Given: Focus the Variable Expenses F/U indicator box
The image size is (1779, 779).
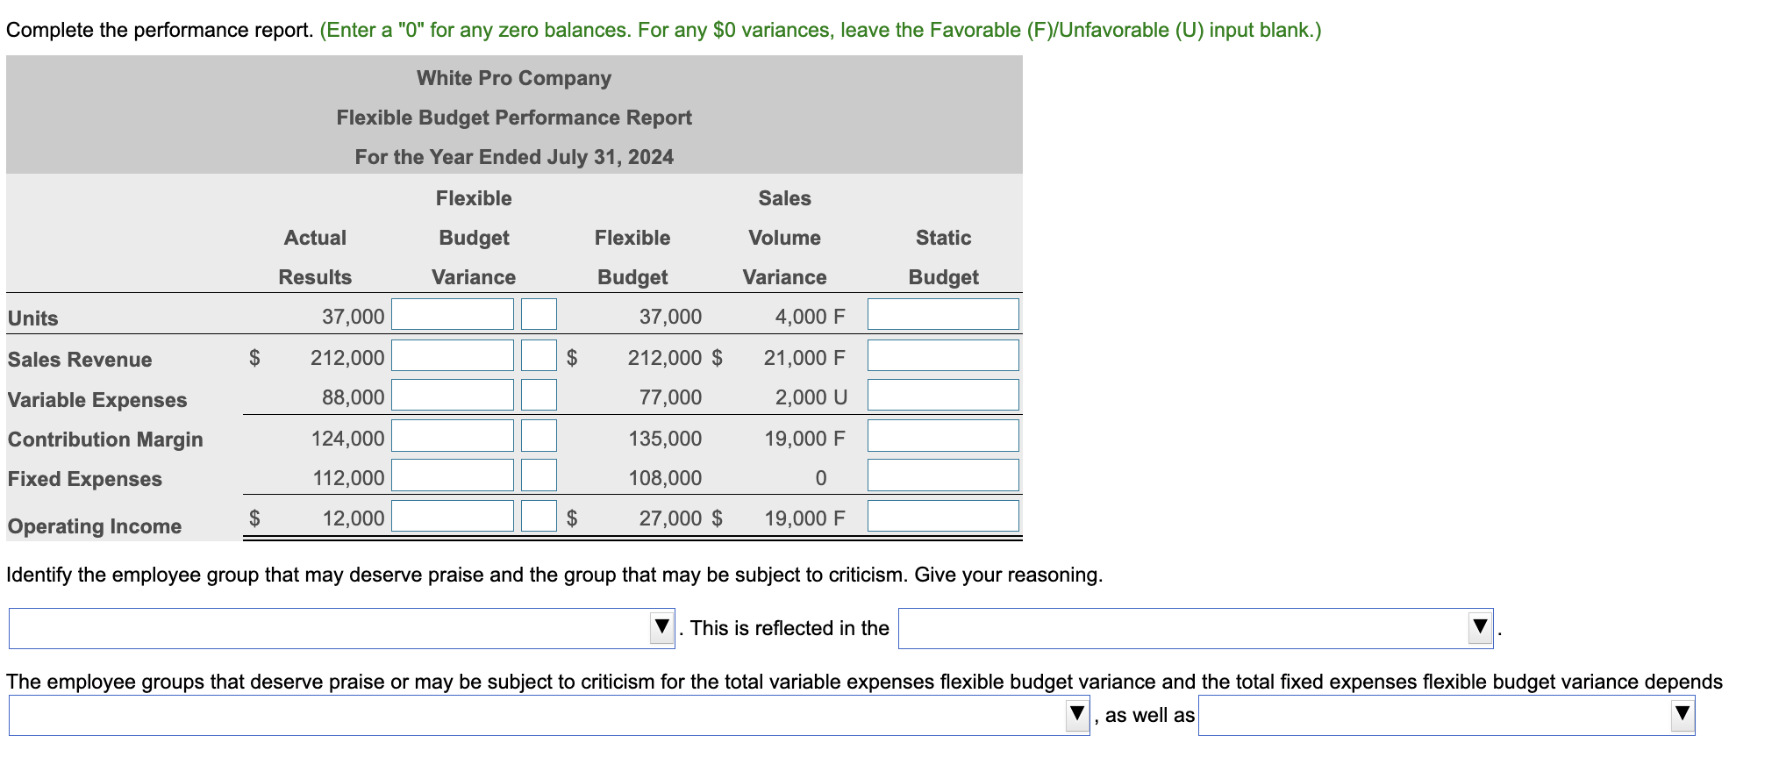Looking at the screenshot, I should pos(539,395).
